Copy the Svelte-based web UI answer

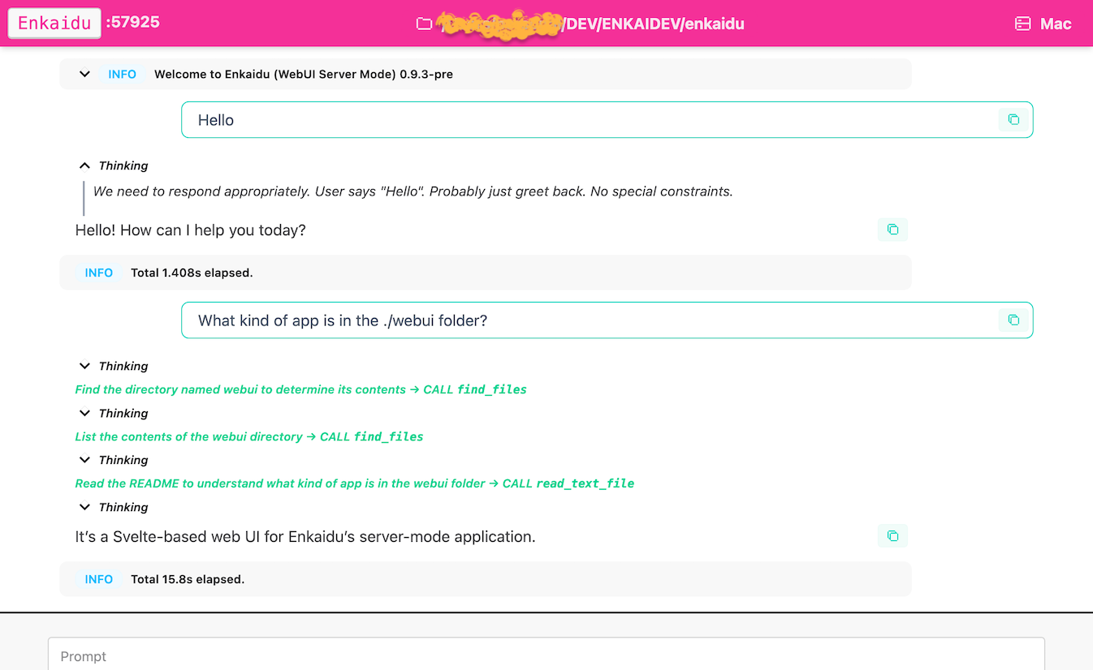[892, 535]
